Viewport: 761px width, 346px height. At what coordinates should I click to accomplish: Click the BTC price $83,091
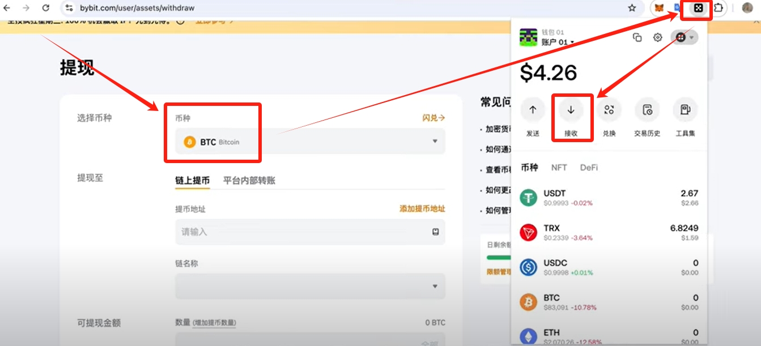(555, 307)
